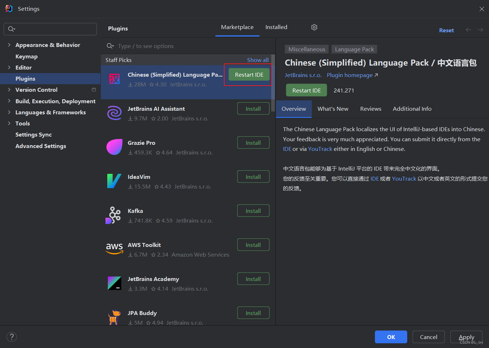The image size is (489, 348).
Task: Expand the Editor settings node
Action: pyautogui.click(x=9, y=67)
